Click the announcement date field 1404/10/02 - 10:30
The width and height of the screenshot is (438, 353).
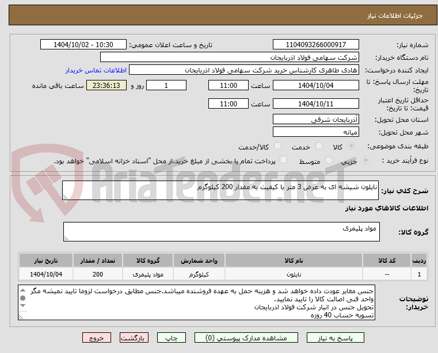pyautogui.click(x=83, y=45)
